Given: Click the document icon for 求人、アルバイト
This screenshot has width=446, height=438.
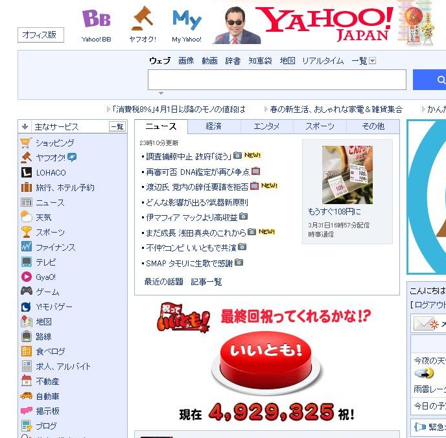Looking at the screenshot, I should (26, 366).
